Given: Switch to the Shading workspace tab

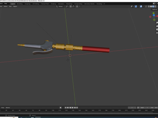Looking at the screenshot, I should [53, 4].
